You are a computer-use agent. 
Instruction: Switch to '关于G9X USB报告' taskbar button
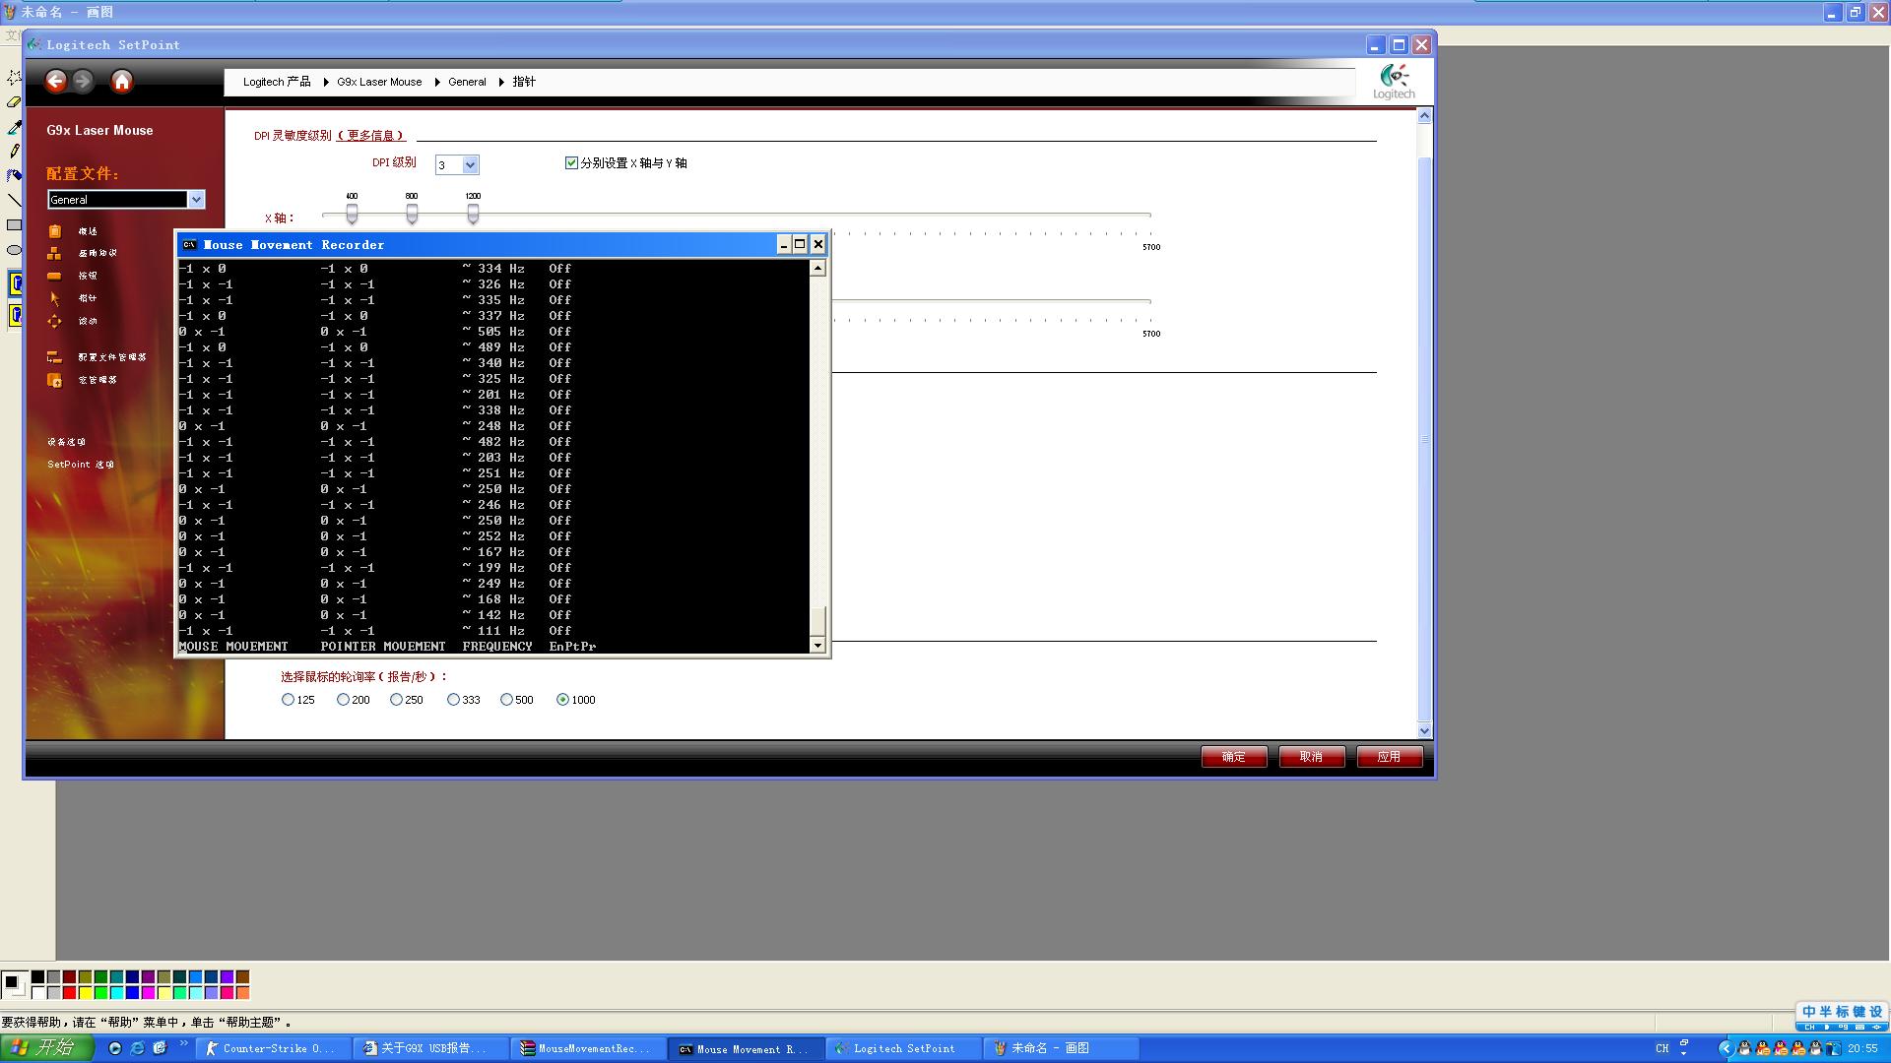pyautogui.click(x=430, y=1049)
